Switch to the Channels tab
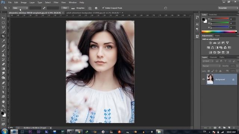This screenshot has height=134, width=239. [213, 57]
